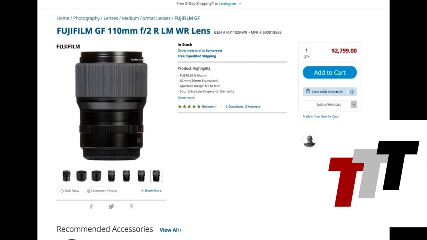Click the quantity input field
The image size is (427, 240).
[x=306, y=51]
